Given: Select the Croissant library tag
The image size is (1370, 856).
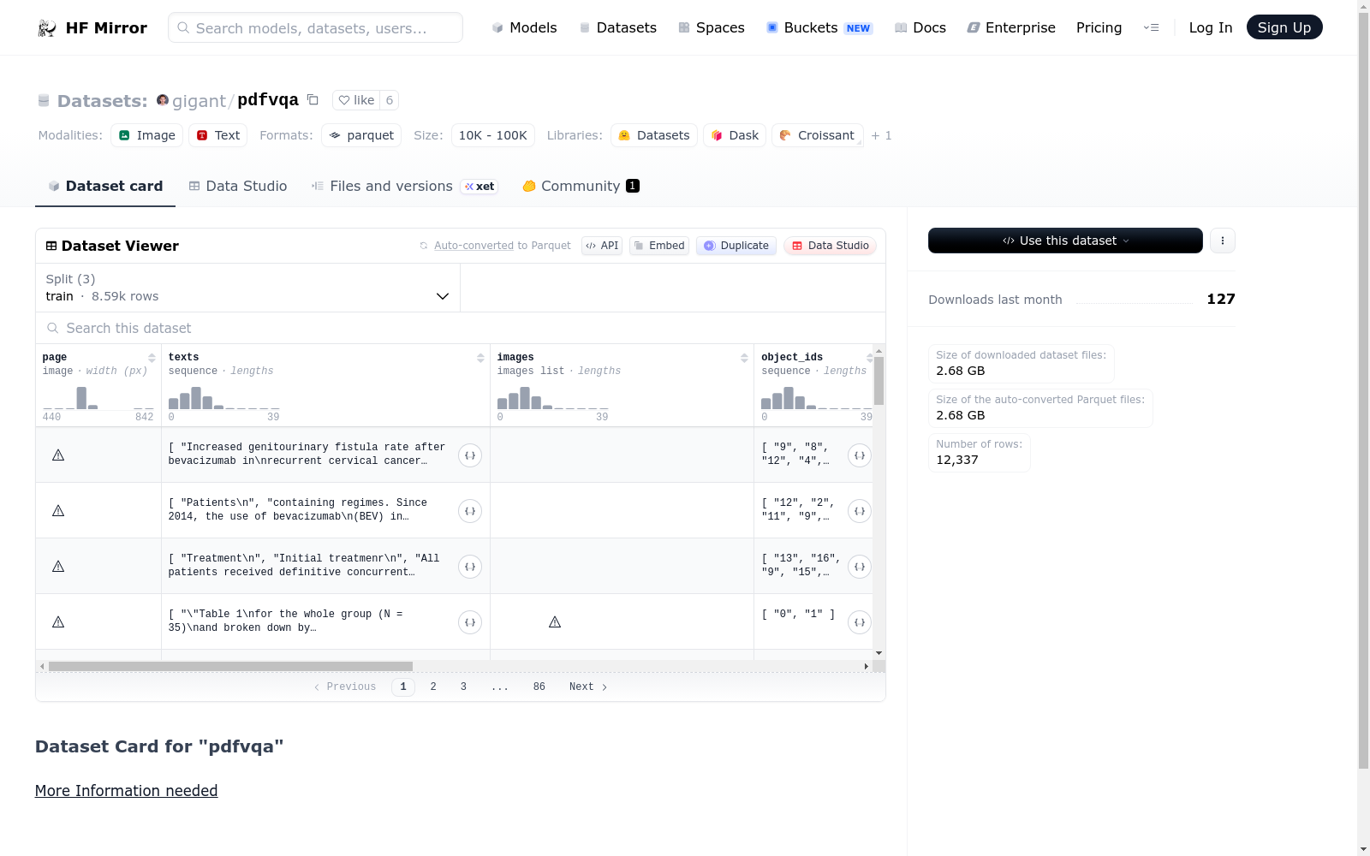Looking at the screenshot, I should 817,135.
